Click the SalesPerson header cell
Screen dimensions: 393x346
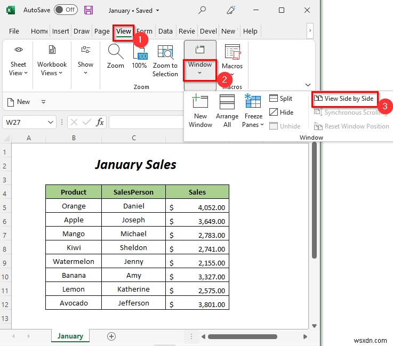[x=134, y=192]
